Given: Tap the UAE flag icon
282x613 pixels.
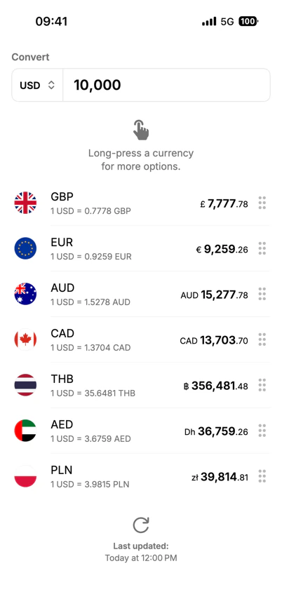Looking at the screenshot, I should click(x=25, y=431).
